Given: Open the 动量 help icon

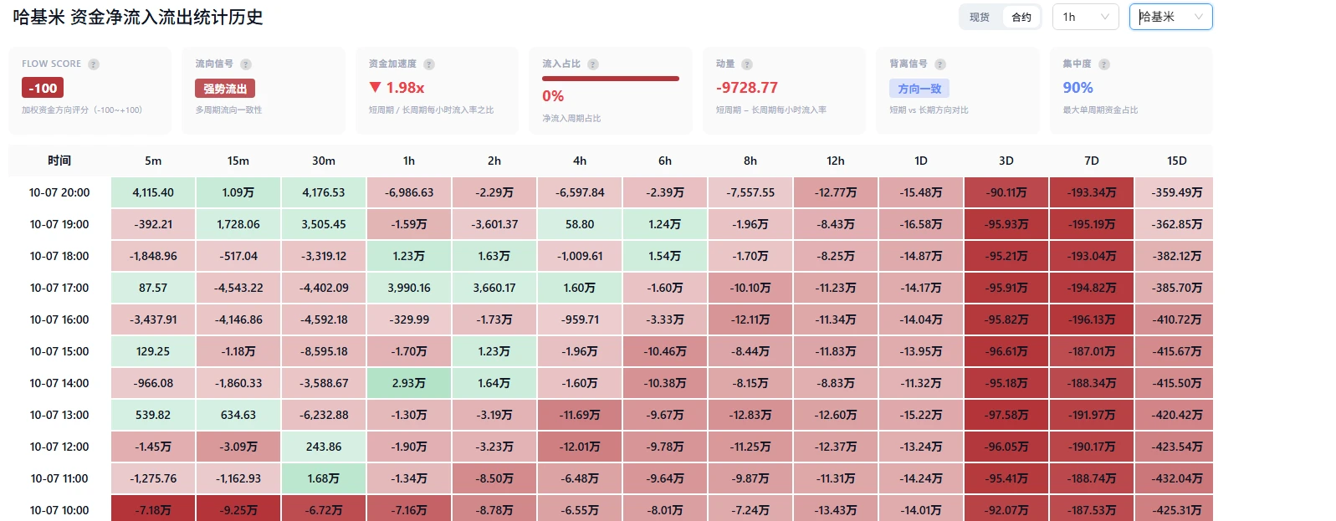Looking at the screenshot, I should (x=747, y=64).
